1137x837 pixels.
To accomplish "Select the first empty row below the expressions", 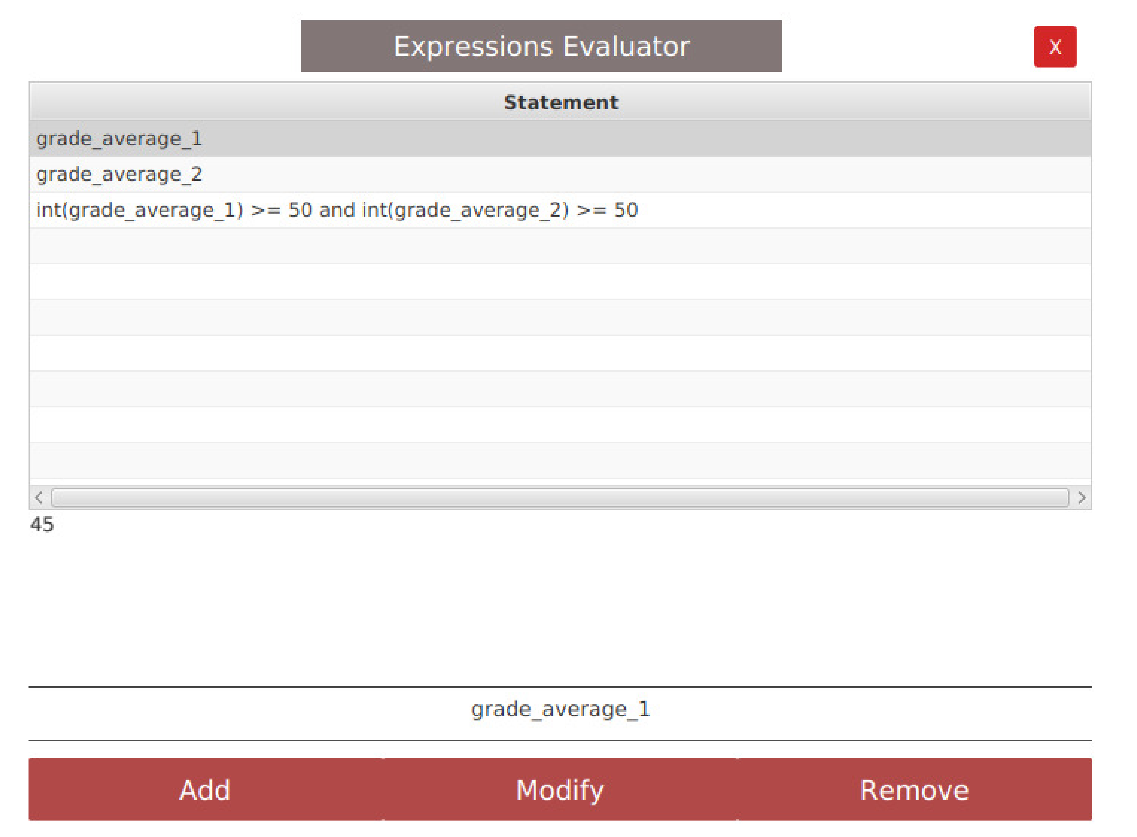I will [x=560, y=246].
